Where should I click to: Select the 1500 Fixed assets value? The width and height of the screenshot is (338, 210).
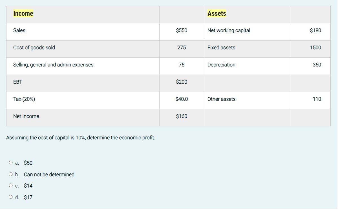[315, 48]
